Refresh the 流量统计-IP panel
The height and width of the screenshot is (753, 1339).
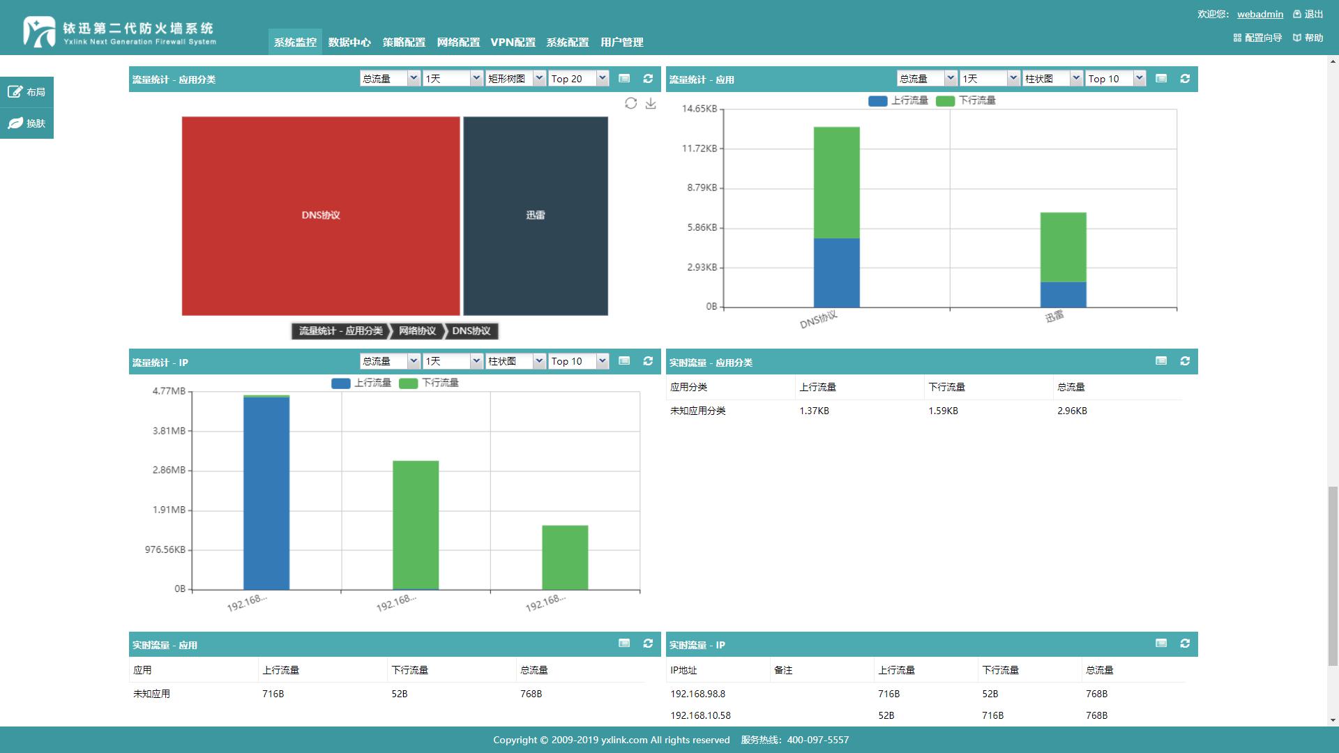648,361
